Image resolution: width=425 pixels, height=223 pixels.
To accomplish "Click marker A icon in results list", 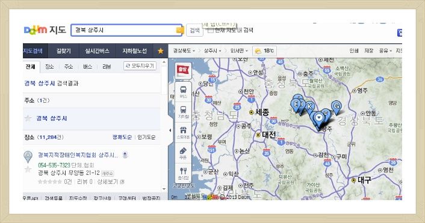I will (x=28, y=157).
